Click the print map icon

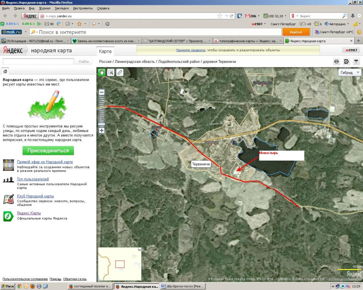click(x=337, y=62)
